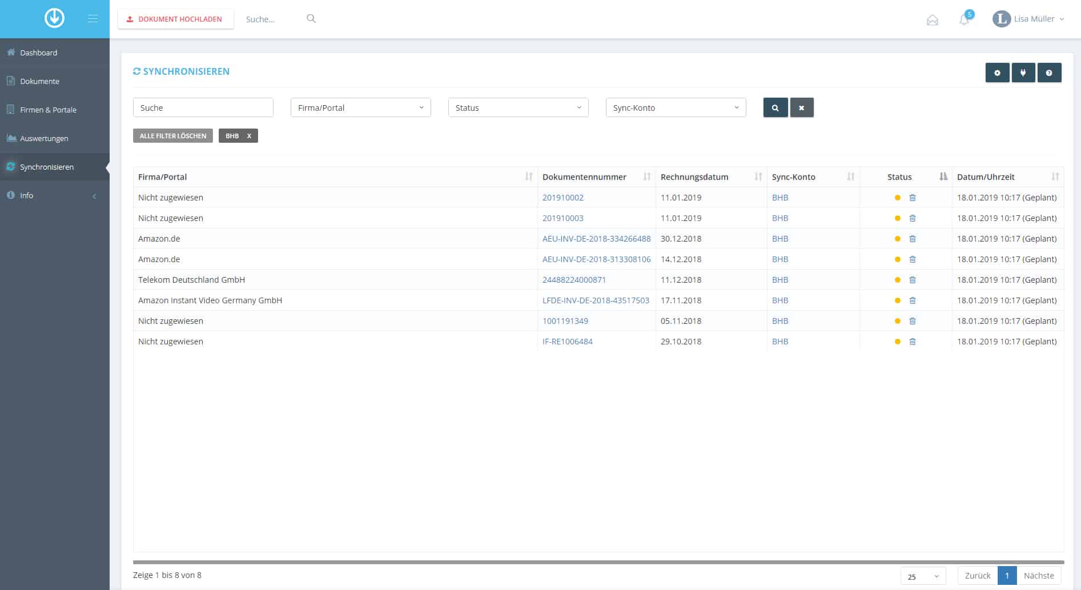Click the settings gear button in Synchronisieren panel
The width and height of the screenshot is (1081, 590).
(997, 73)
